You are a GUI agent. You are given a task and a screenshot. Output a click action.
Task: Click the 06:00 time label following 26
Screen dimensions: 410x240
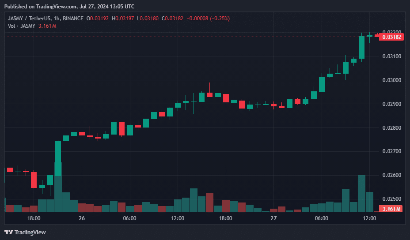pyautogui.click(x=130, y=218)
